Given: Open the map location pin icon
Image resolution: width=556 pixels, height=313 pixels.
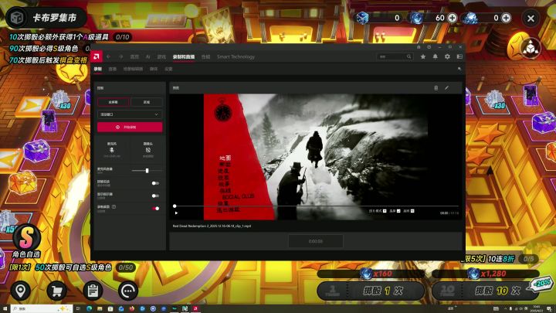Looking at the screenshot, I should [21, 291].
